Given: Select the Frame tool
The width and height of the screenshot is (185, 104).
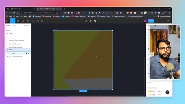Looking at the screenshot, I should [x=18, y=21].
